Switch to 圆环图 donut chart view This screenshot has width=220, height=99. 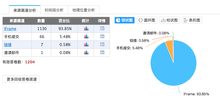click(147, 20)
